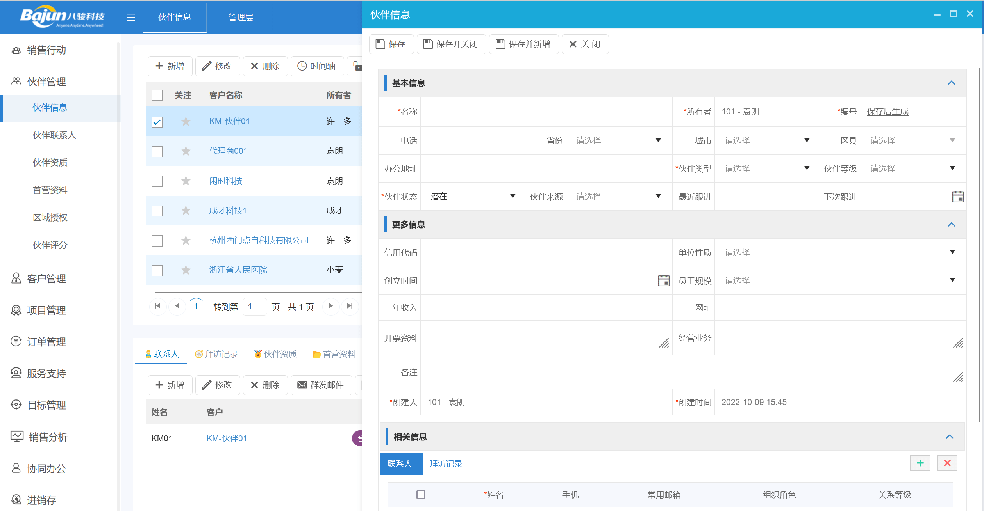
Task: Open the hamburger menu next to the logo
Action: click(x=130, y=17)
